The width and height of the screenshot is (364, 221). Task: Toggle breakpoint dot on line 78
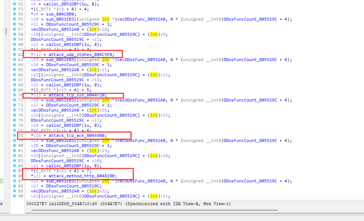click(x=15, y=135)
